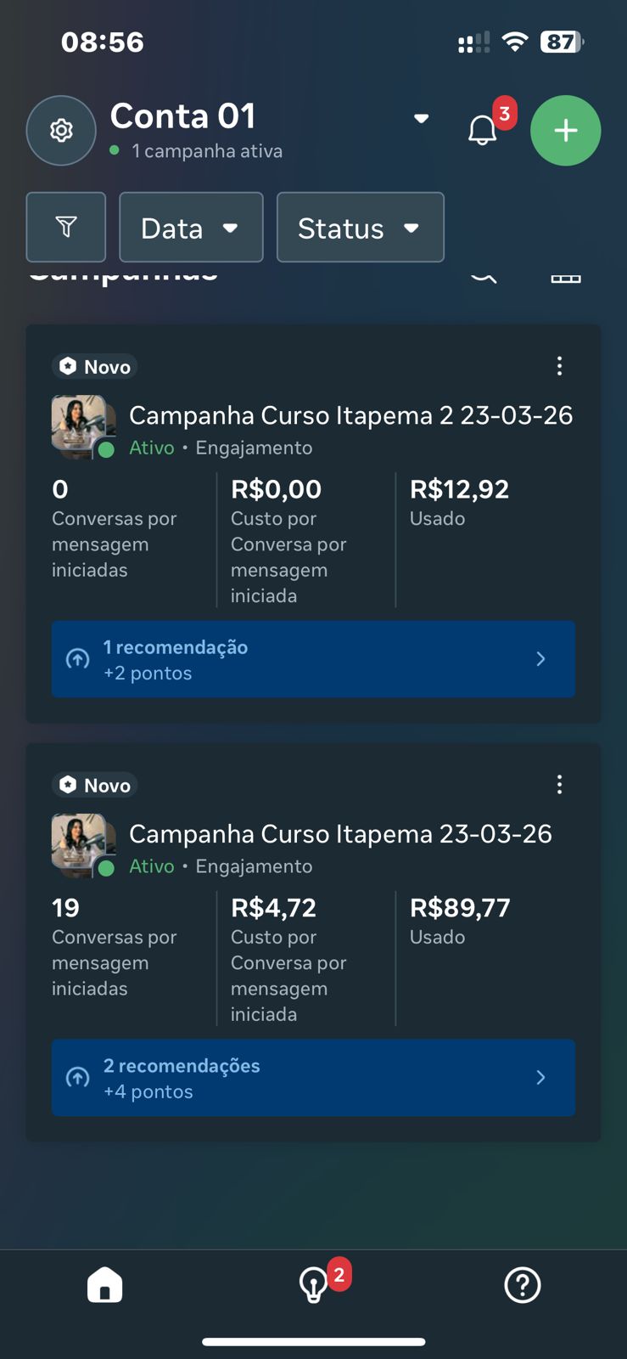This screenshot has width=627, height=1359.
Task: Open more options for Campanha Curso Itapema 23-03-26
Action: point(559,785)
